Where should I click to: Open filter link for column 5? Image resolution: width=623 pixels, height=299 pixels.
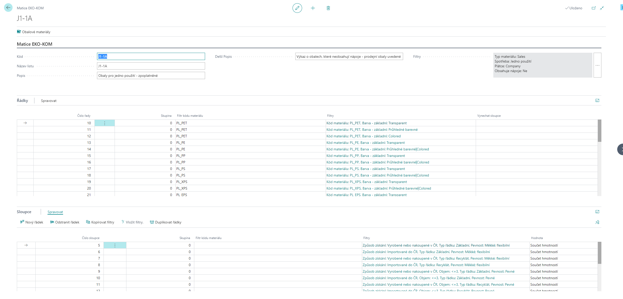436,245
